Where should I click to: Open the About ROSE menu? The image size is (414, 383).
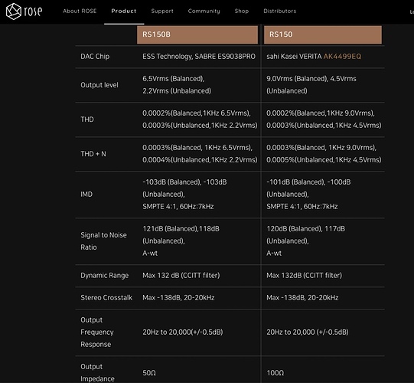[x=80, y=11]
